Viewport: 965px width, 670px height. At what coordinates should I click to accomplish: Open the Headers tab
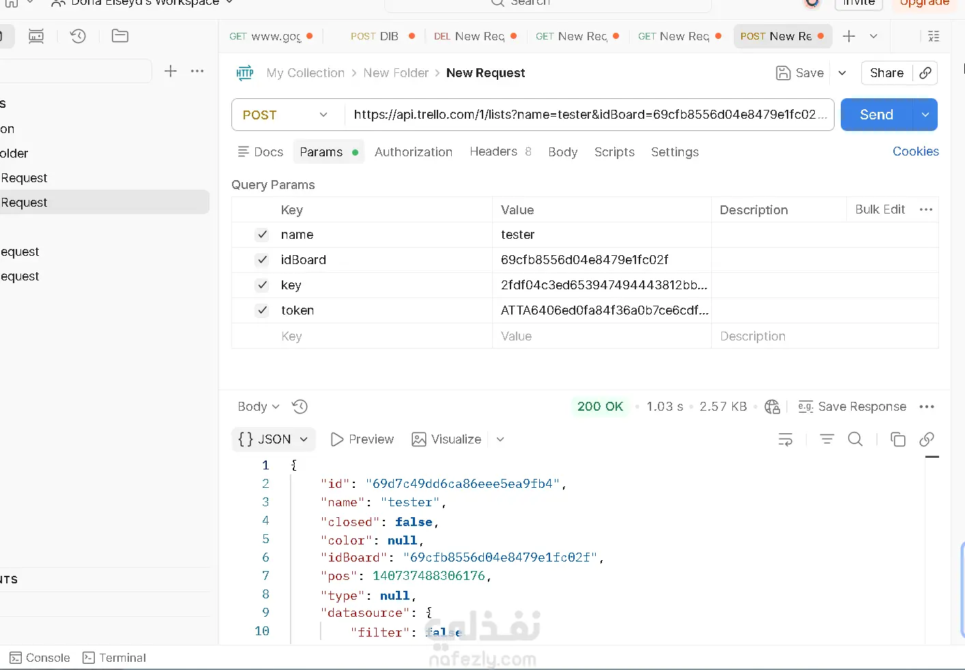point(493,152)
